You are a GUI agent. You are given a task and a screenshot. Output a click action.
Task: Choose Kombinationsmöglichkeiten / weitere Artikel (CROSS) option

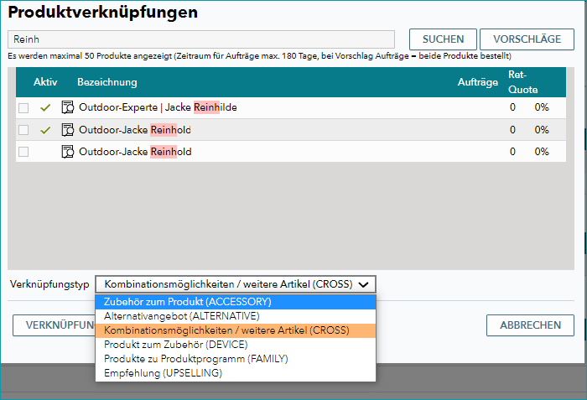pos(236,330)
